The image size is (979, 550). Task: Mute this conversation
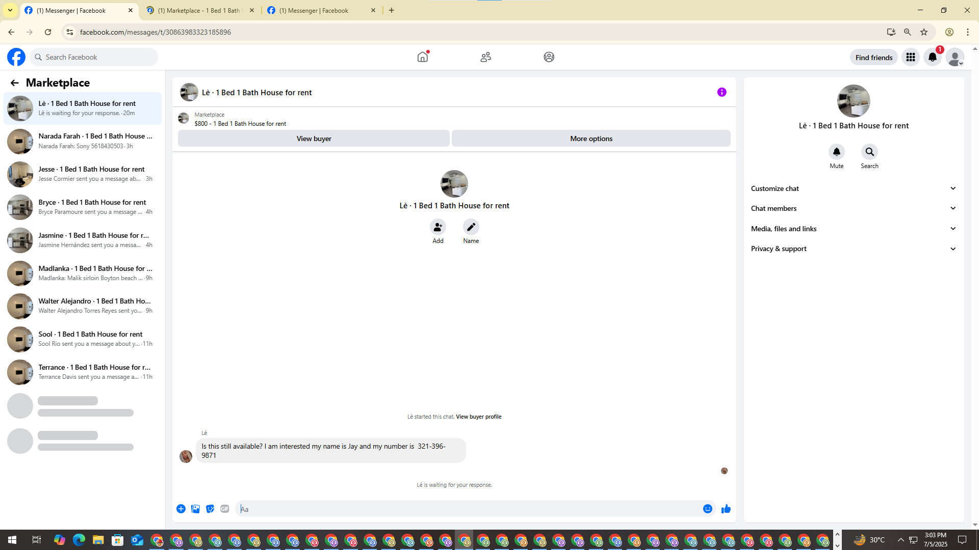point(836,152)
